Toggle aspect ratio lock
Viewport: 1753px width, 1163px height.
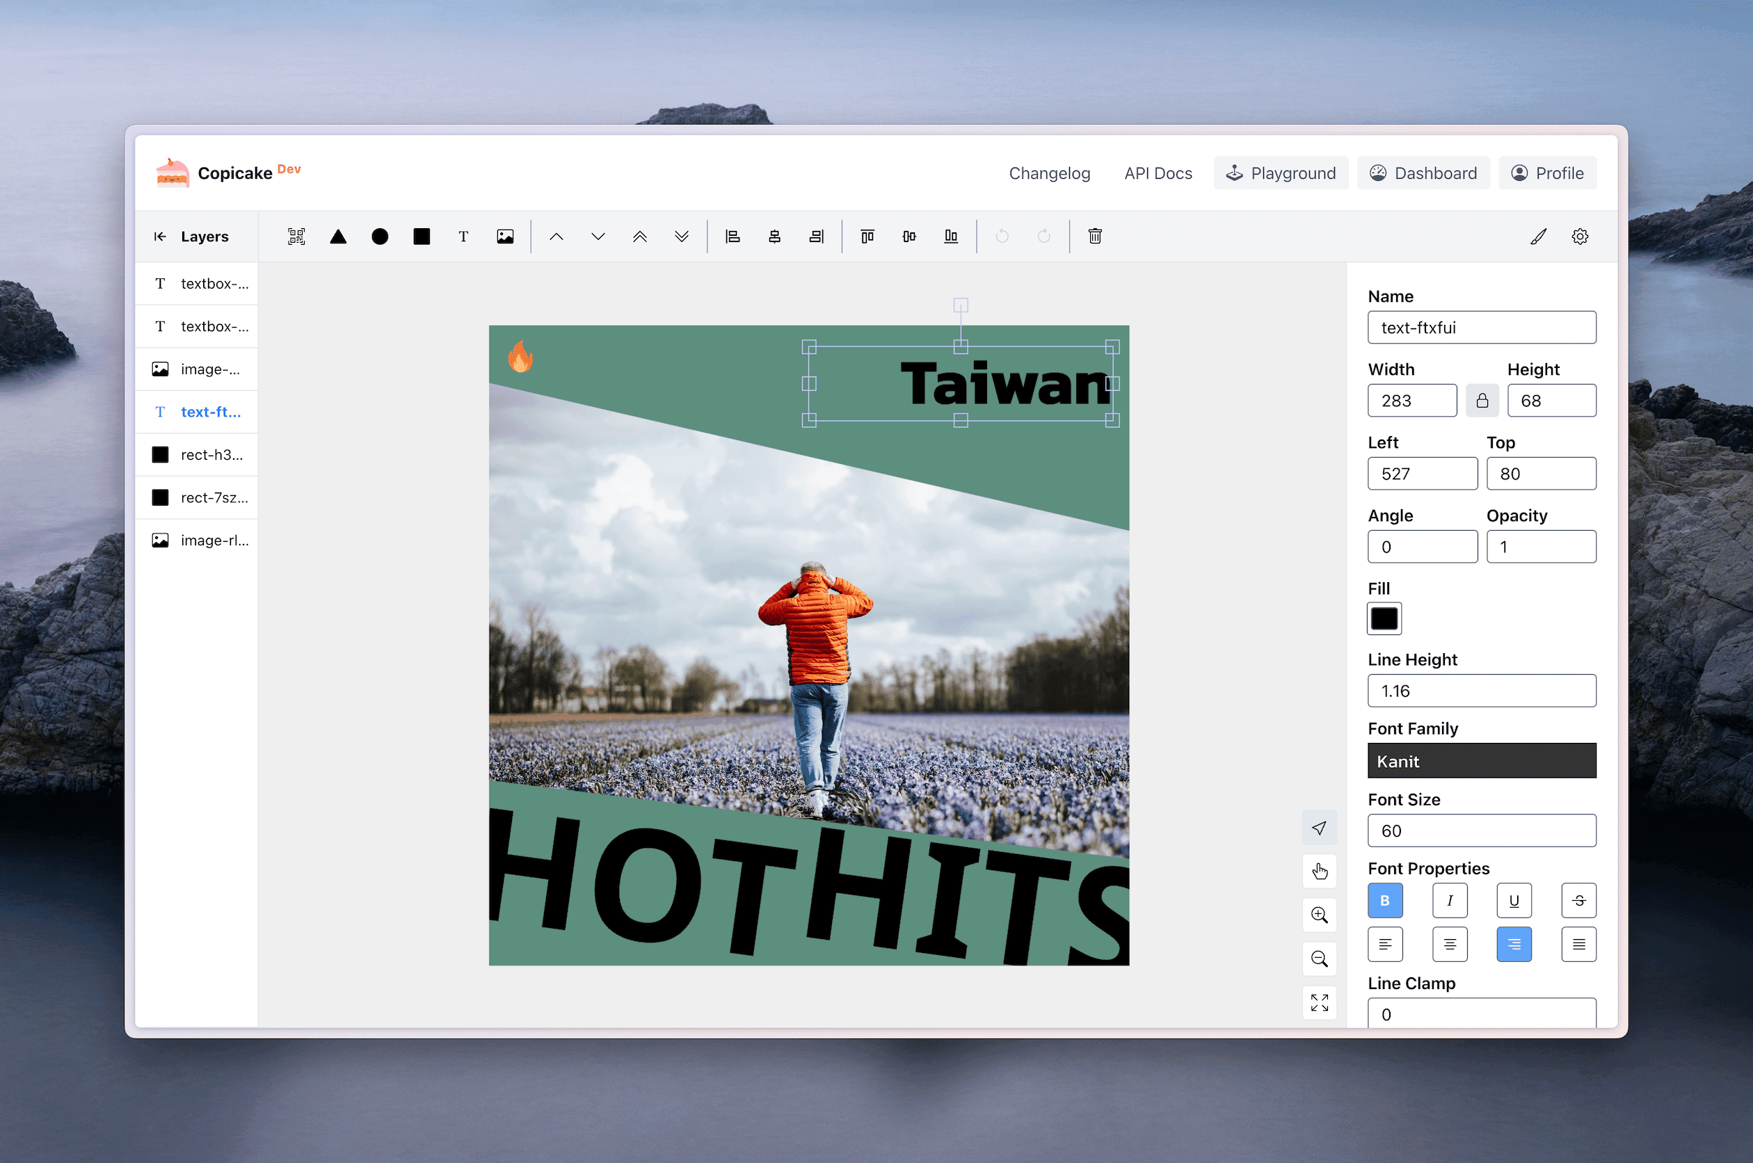click(x=1482, y=401)
